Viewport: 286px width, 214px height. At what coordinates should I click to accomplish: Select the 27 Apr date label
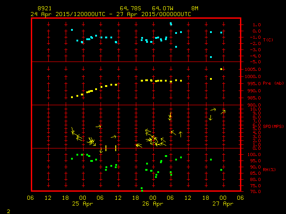(x=223, y=204)
